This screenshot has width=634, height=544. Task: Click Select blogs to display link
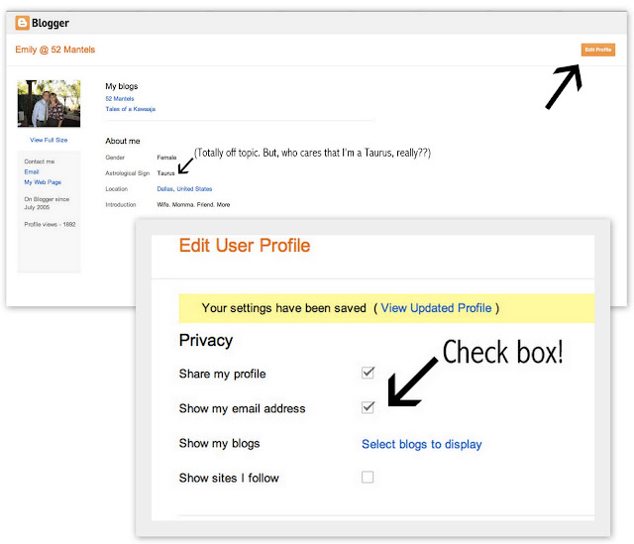422,444
